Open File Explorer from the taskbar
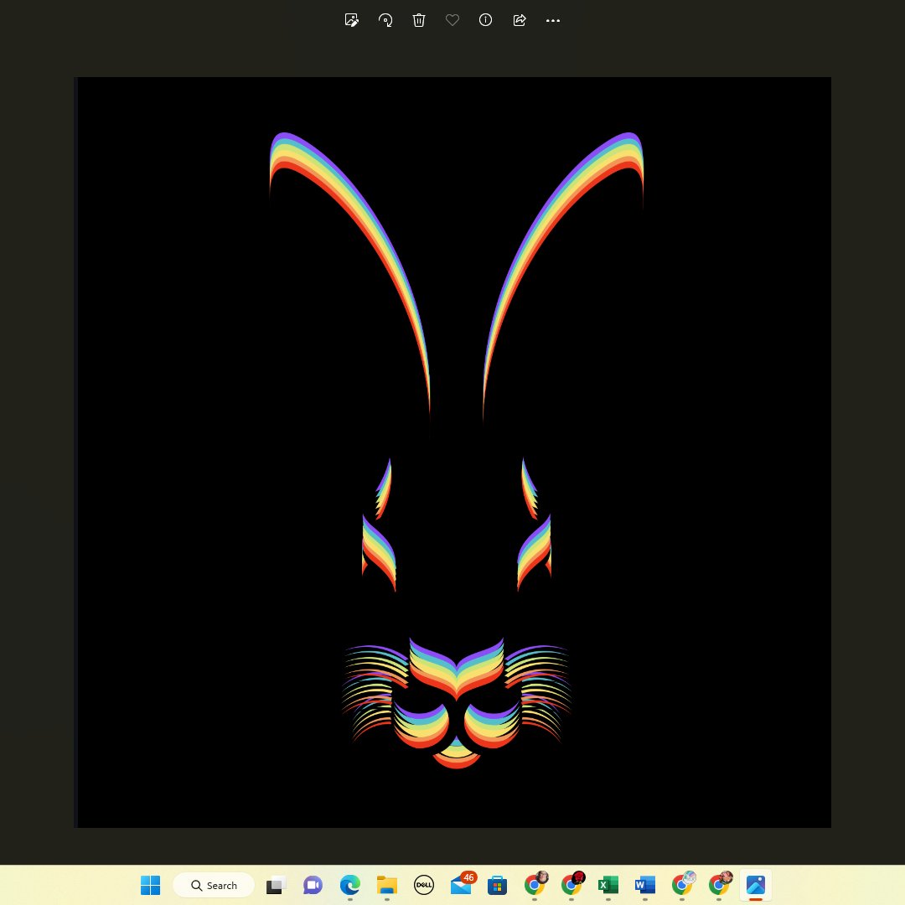This screenshot has width=905, height=905. (x=386, y=885)
